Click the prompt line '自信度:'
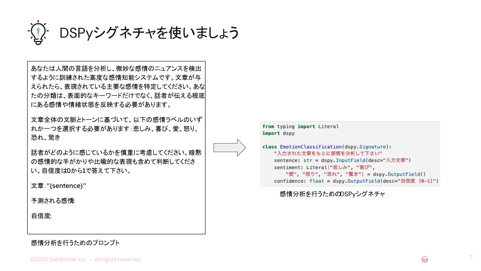This screenshot has width=481, height=271. pyautogui.click(x=41, y=216)
